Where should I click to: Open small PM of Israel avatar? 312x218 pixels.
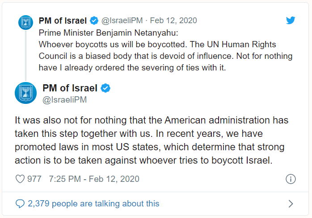coord(25,22)
